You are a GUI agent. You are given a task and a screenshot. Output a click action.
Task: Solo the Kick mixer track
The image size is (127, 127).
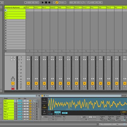[x=28, y=86]
